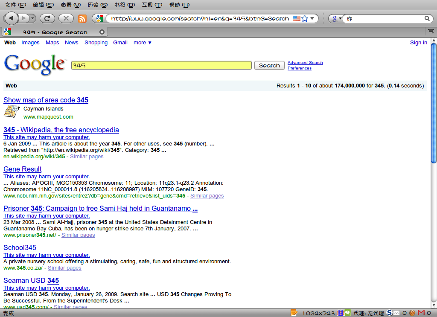Open Similar pages for www.345.co.za result
The height and width of the screenshot is (317, 437).
65,268
